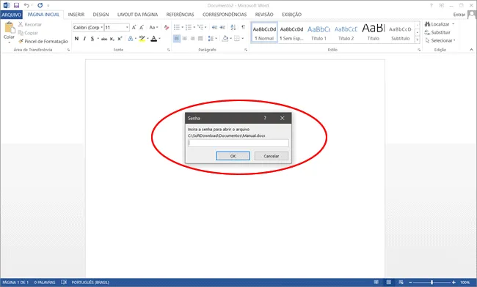The image size is (477, 287).
Task: Align text right
Action: pyautogui.click(x=192, y=39)
